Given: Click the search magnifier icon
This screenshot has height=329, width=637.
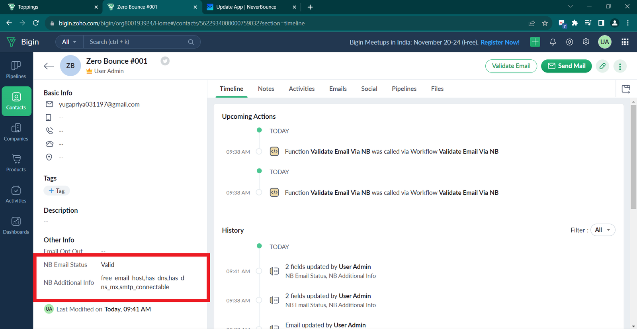Looking at the screenshot, I should (191, 42).
